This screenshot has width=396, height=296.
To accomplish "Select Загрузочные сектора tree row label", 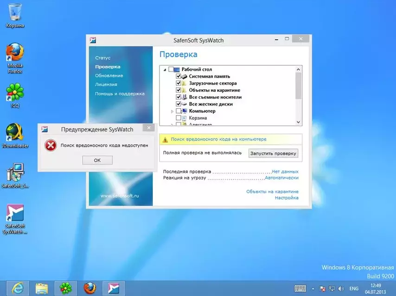I will tap(213, 83).
